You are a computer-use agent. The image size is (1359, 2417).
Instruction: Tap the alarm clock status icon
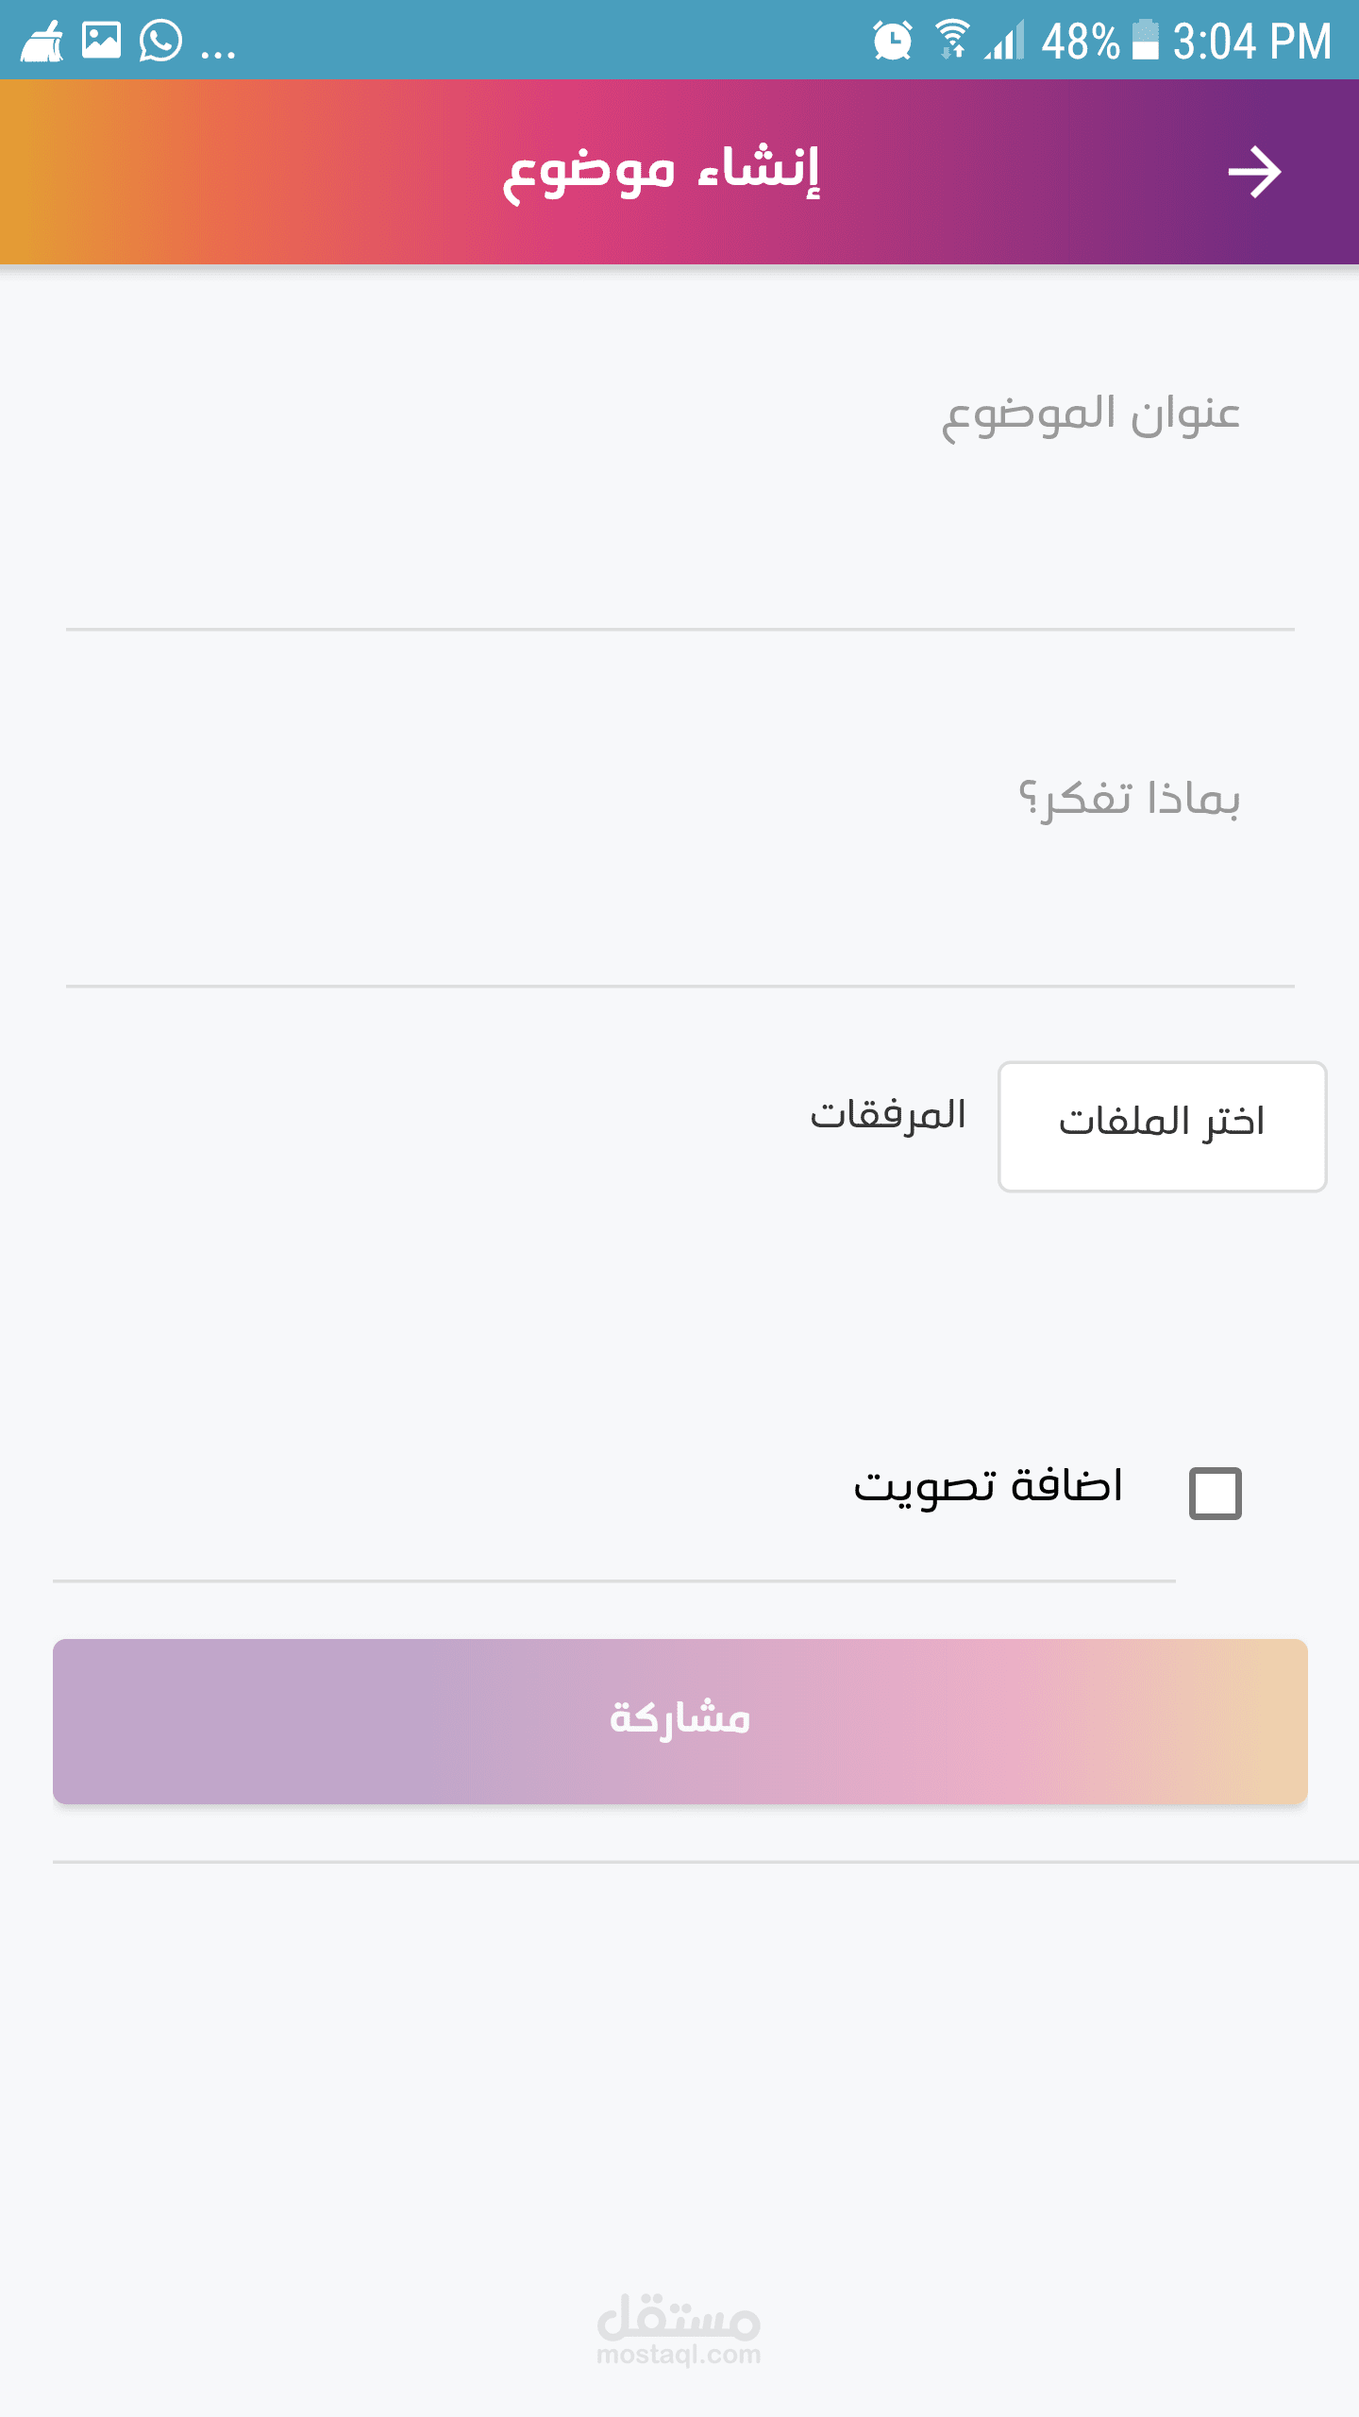pos(892,41)
